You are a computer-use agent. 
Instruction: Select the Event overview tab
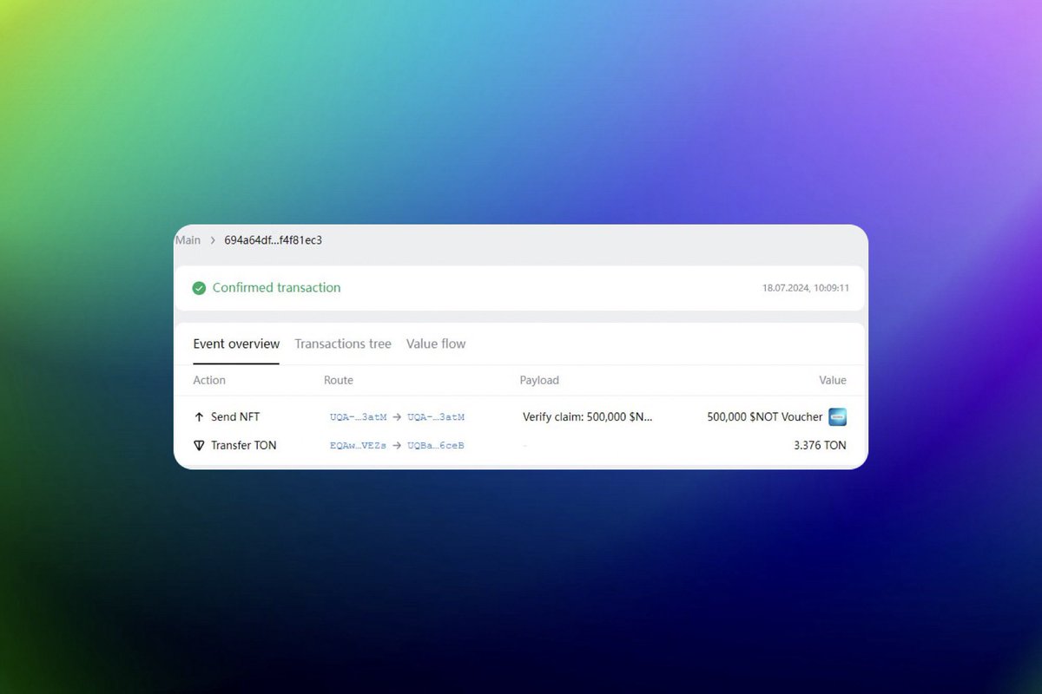point(236,344)
